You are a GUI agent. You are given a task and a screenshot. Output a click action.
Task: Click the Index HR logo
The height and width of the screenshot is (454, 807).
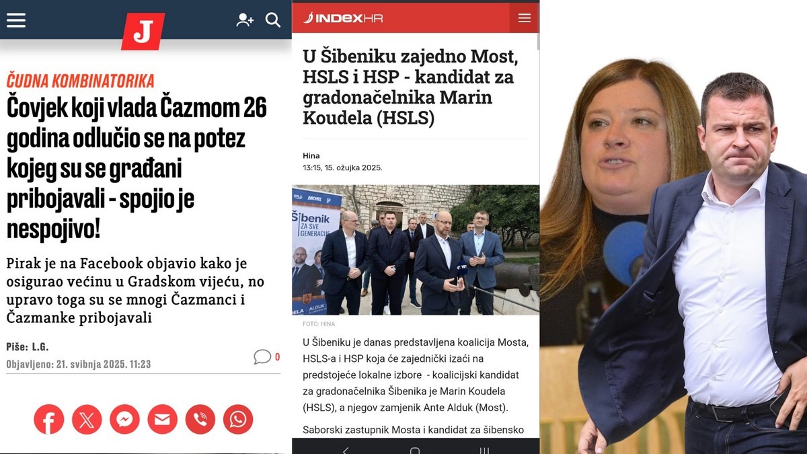pos(343,18)
